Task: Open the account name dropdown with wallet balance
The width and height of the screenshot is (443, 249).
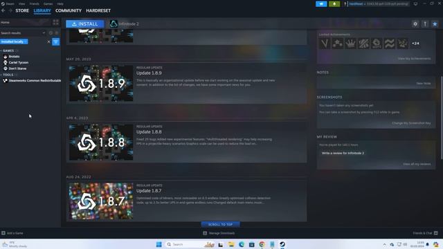Action: [379, 4]
